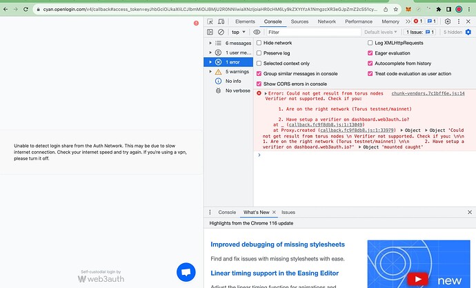Image resolution: width=476 pixels, height=288 pixels.
Task: Switch to the Elements tab
Action: coord(245,21)
